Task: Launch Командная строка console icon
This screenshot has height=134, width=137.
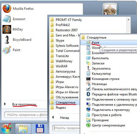Action: click(88, 79)
